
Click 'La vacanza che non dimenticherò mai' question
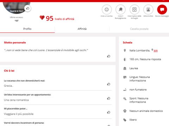point(25,80)
